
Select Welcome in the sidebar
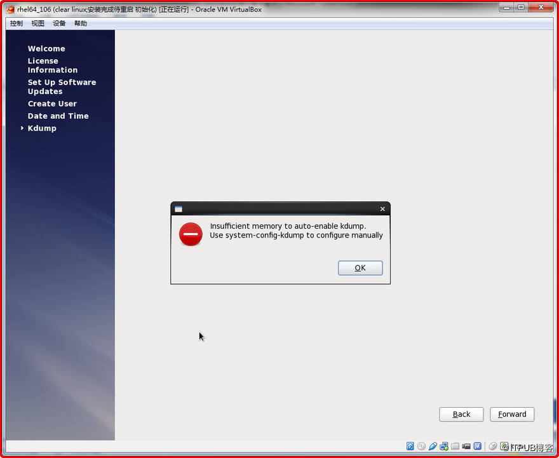tap(46, 48)
